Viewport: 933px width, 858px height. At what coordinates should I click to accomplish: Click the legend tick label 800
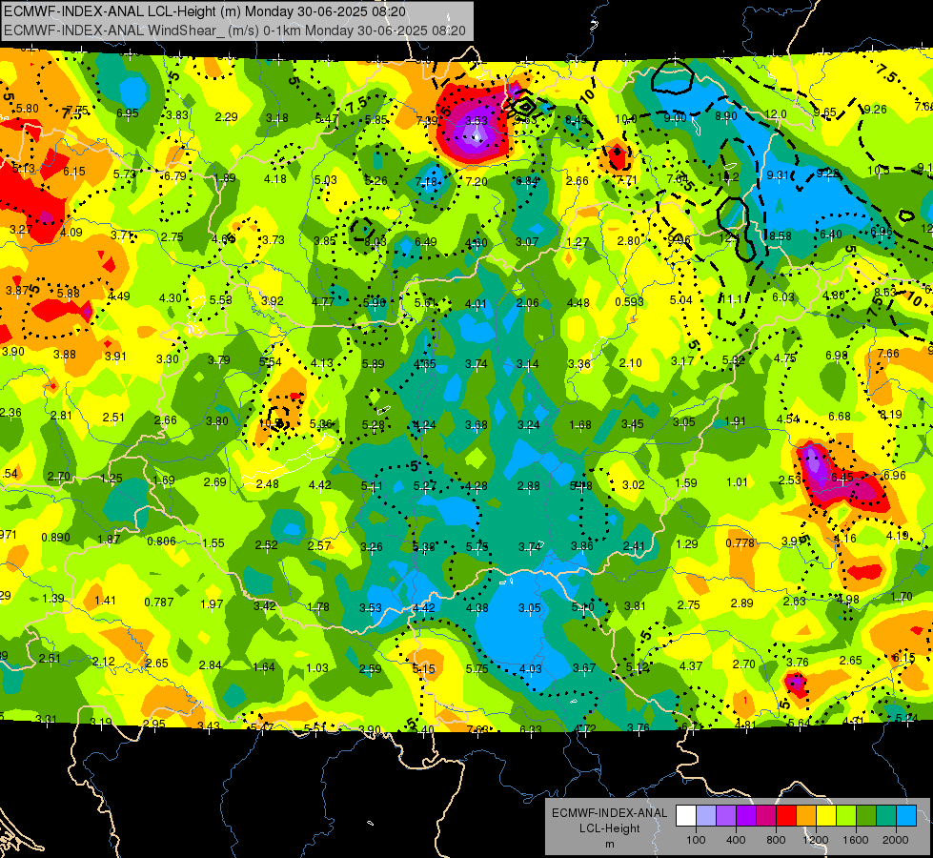tap(776, 840)
